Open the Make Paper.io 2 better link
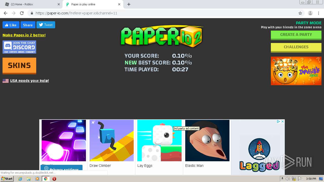This screenshot has height=182, width=324. pos(24,35)
